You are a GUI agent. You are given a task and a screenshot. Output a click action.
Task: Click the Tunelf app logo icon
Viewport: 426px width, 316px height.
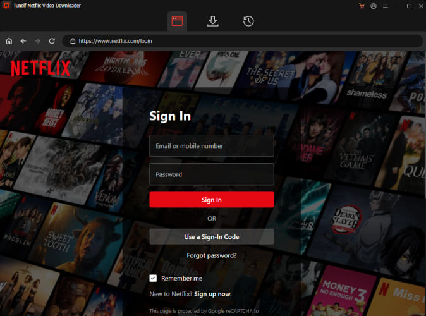[x=6, y=6]
